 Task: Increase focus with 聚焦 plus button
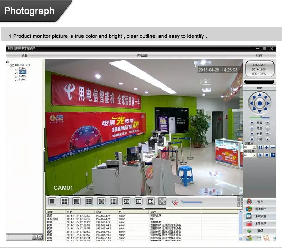point(252,128)
